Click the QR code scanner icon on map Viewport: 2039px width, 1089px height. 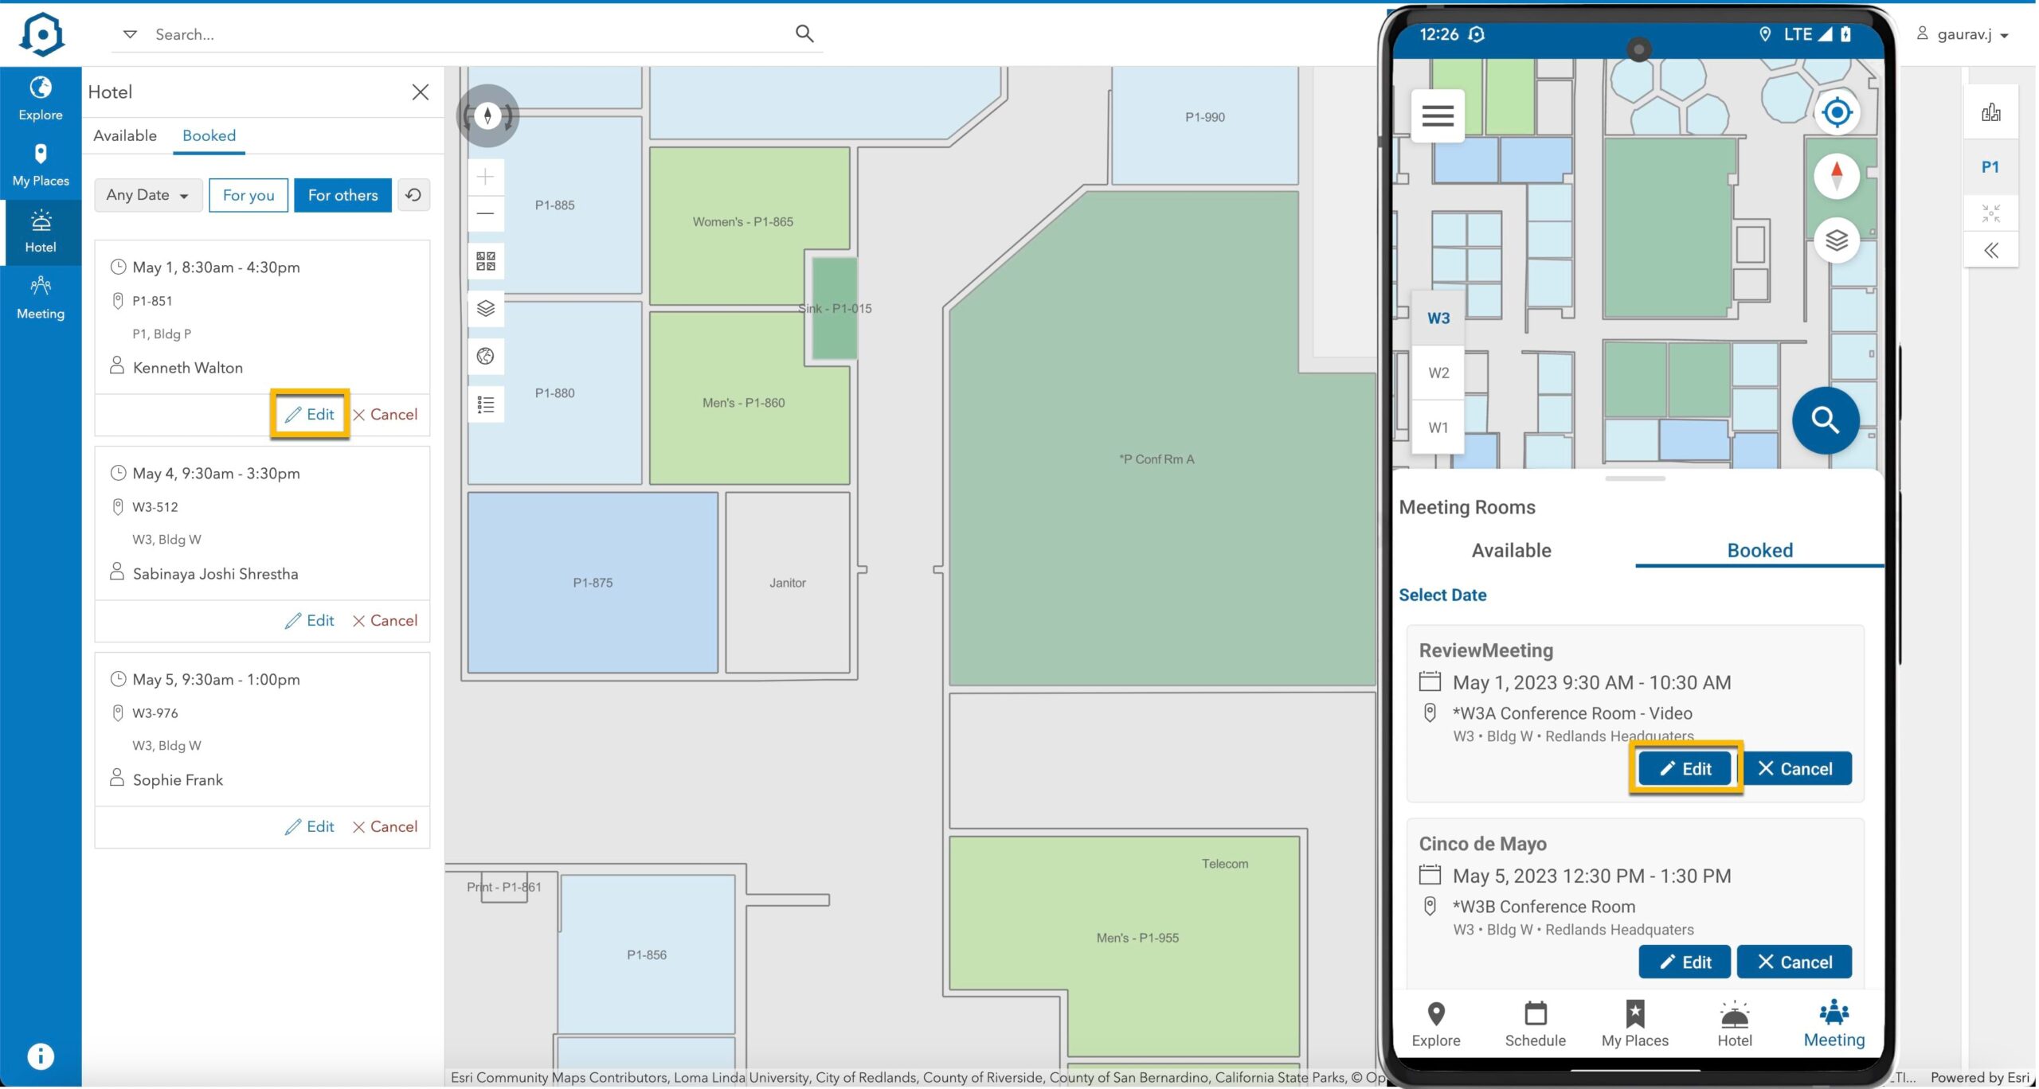tap(487, 261)
